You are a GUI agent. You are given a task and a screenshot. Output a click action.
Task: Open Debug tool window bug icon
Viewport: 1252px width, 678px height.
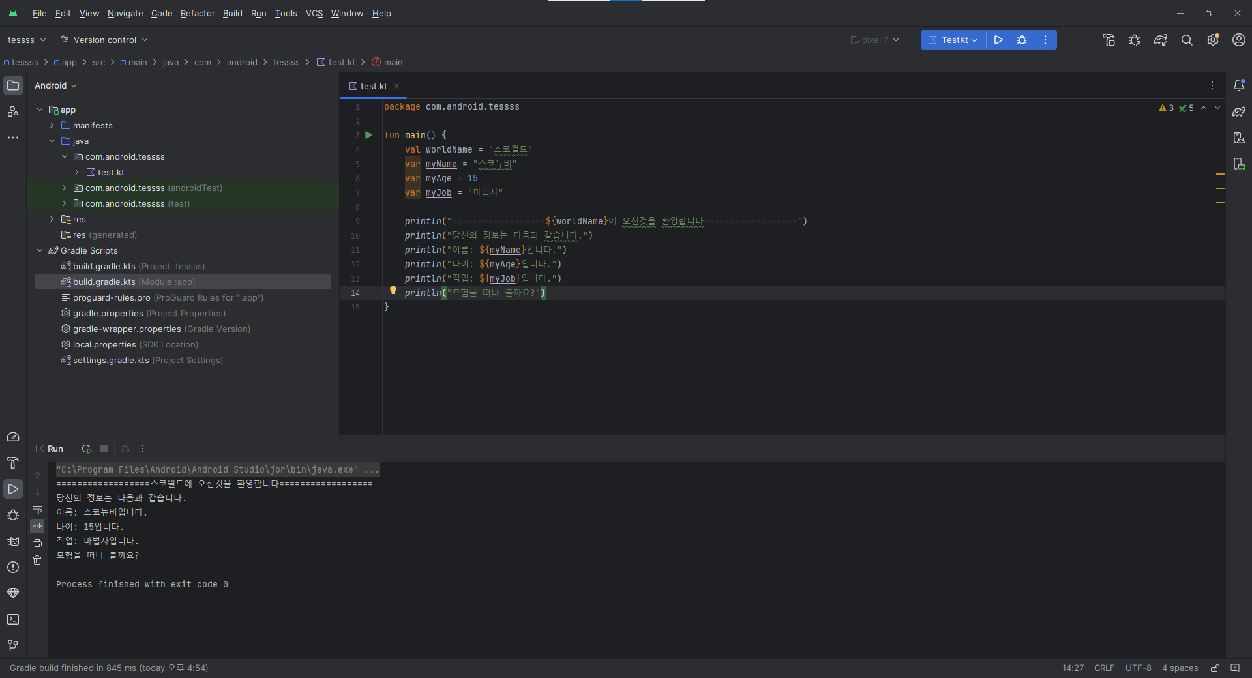(x=13, y=515)
